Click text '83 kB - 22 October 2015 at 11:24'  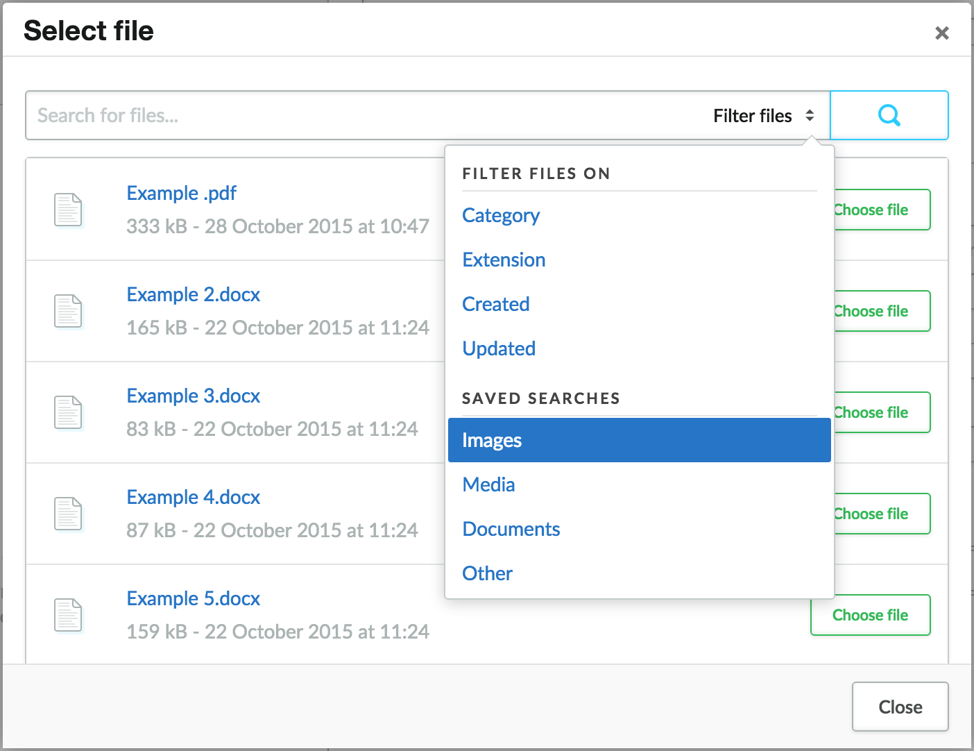pyautogui.click(x=272, y=429)
